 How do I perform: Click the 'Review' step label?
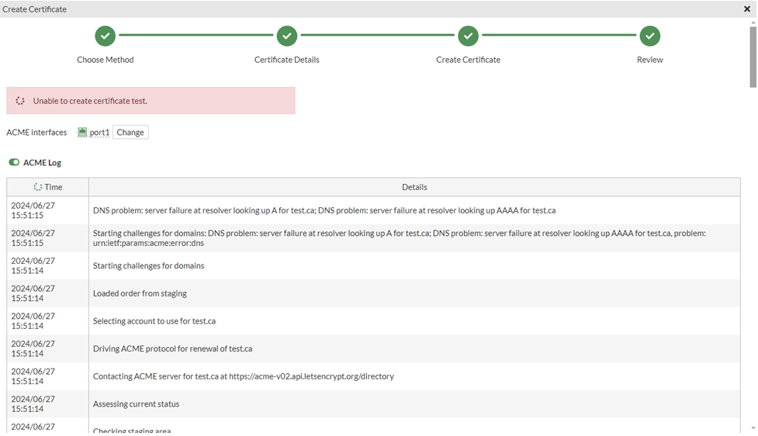[649, 60]
